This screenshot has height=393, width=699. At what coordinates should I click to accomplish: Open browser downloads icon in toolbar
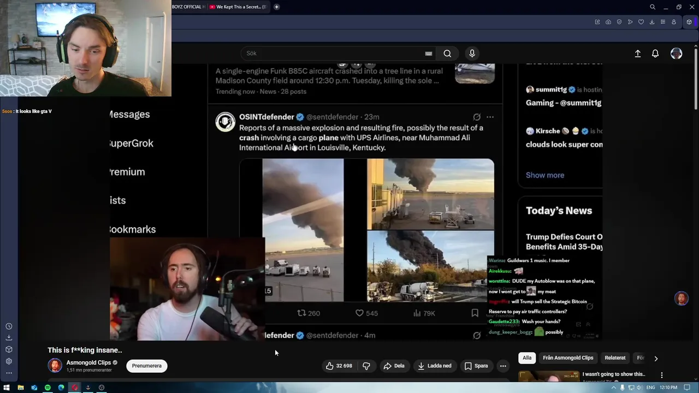(x=652, y=22)
